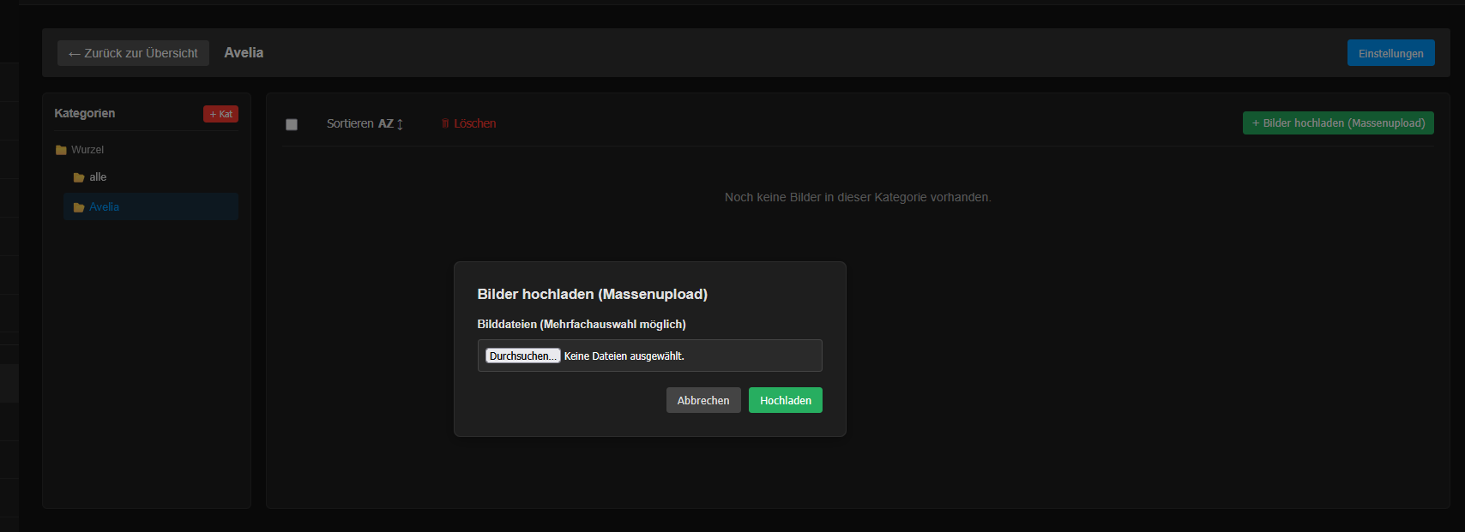The height and width of the screenshot is (532, 1465).
Task: Open Einstellungen in the header
Action: pos(1390,53)
